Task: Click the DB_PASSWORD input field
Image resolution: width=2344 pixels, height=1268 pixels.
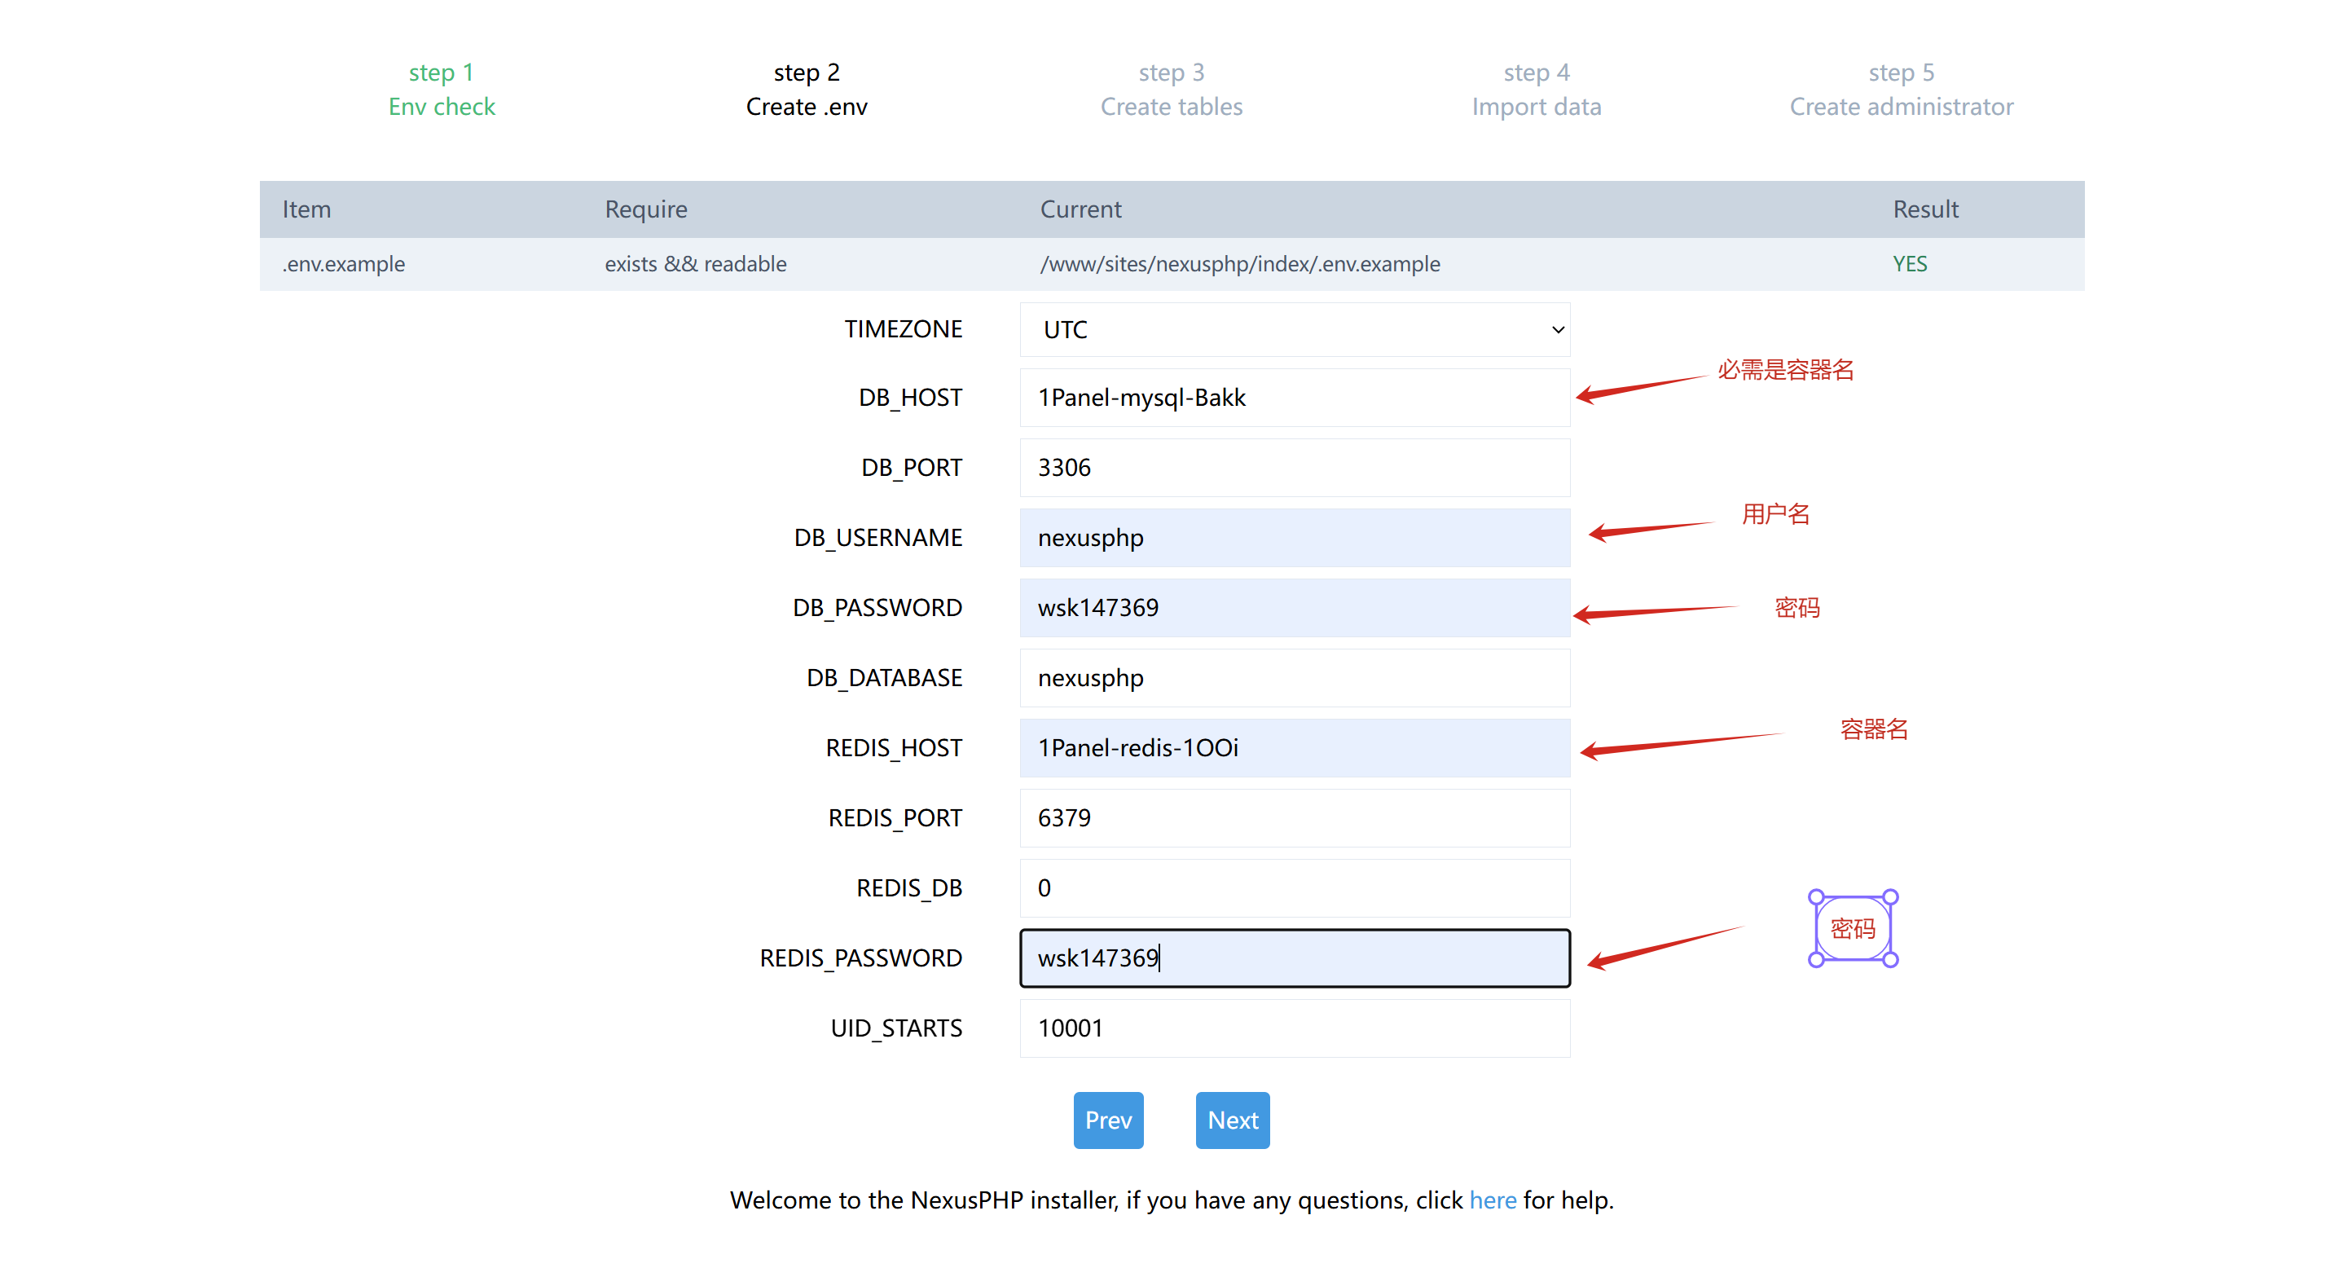Action: [1294, 608]
